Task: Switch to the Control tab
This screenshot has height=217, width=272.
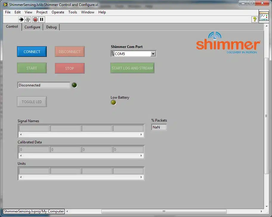Action: pyautogui.click(x=12, y=27)
